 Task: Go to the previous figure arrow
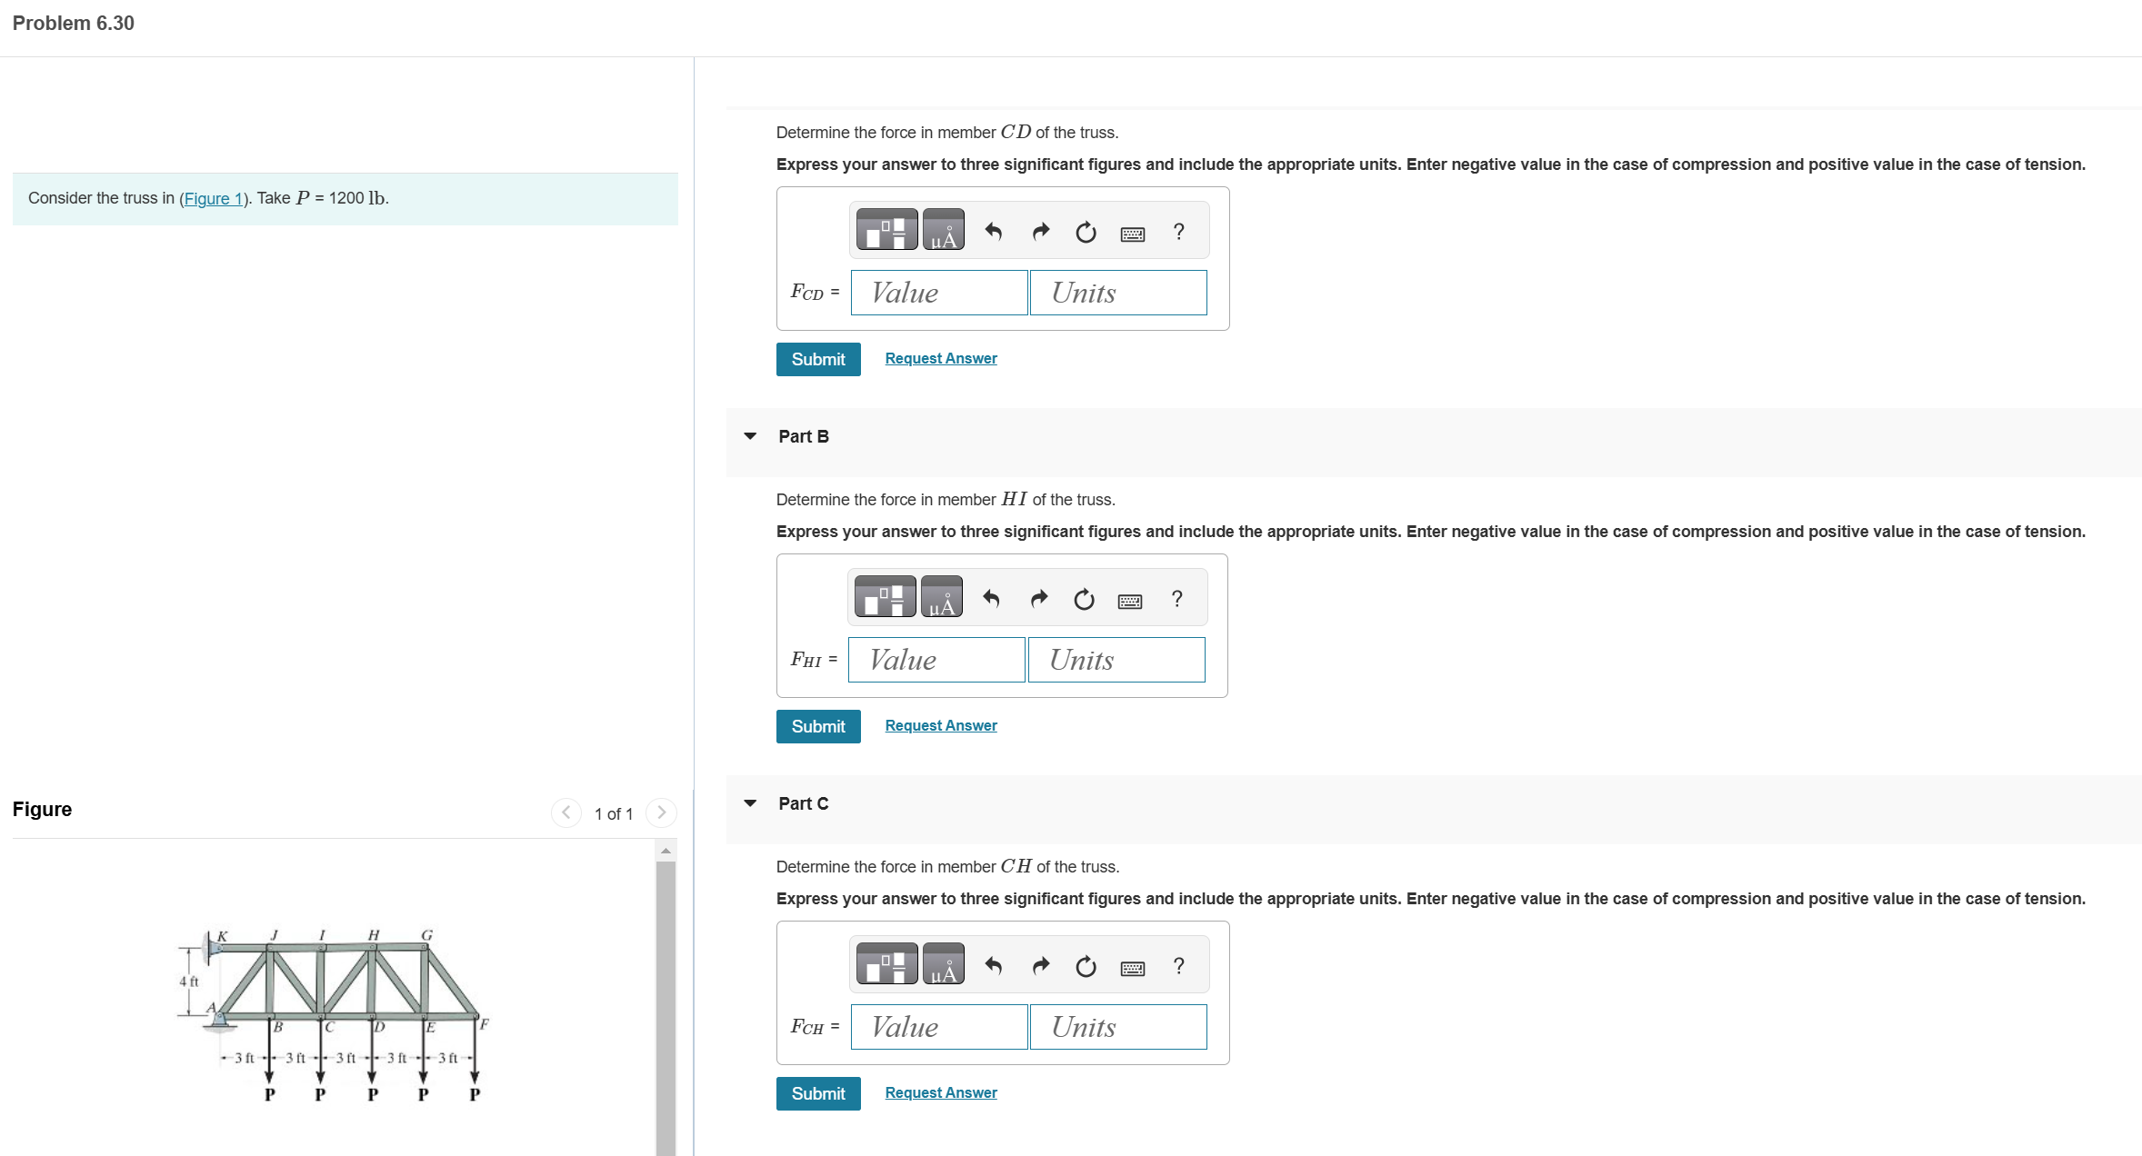[x=566, y=812]
